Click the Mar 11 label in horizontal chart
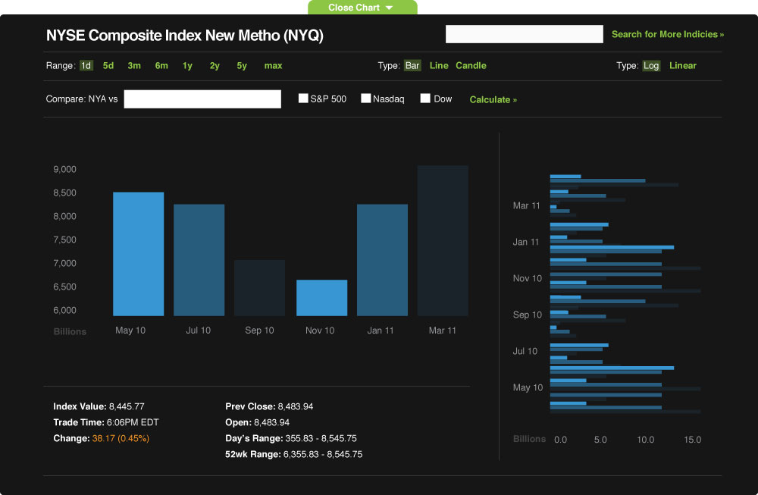The image size is (758, 495). [526, 205]
